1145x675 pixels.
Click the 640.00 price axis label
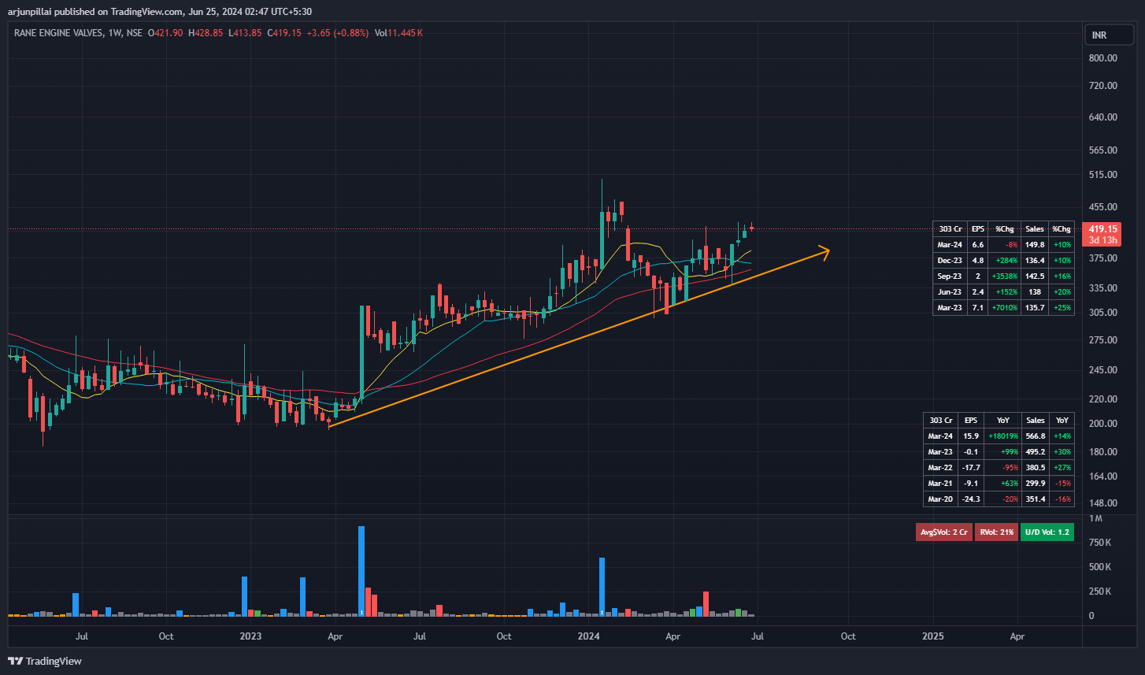tap(1102, 117)
